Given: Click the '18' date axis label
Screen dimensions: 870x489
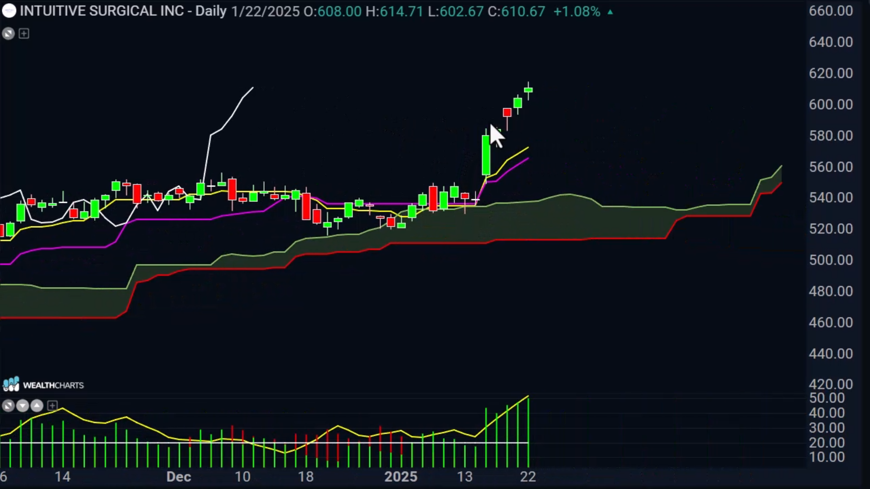Looking at the screenshot, I should [x=306, y=477].
